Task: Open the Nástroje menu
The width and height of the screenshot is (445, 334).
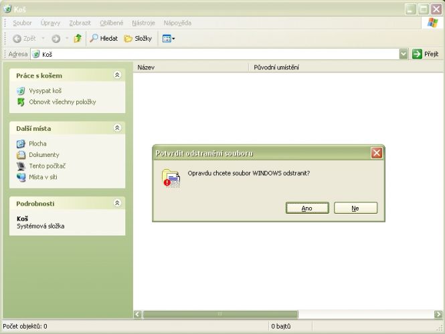Action: [143, 23]
